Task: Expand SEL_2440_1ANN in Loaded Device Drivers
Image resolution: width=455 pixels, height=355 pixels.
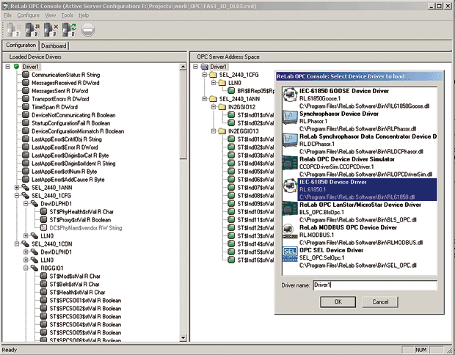Action: (x=17, y=188)
